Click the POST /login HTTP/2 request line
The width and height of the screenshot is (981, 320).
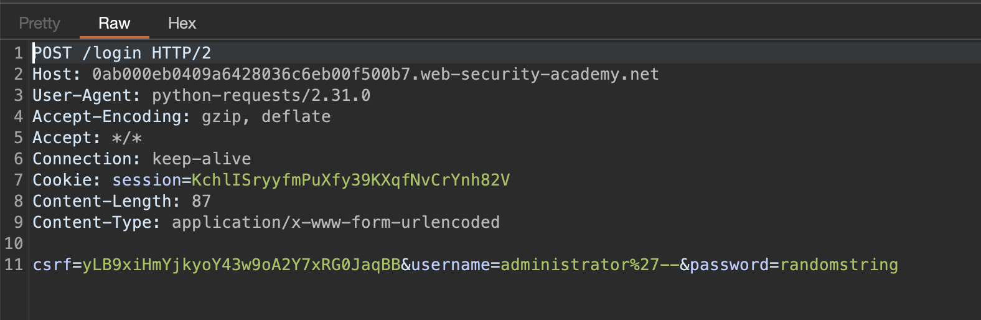click(122, 53)
